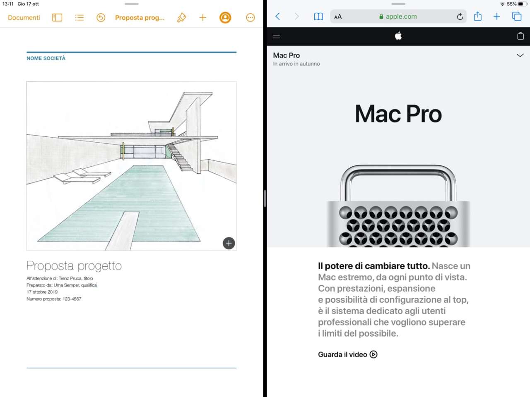Tap the Wi-Fi icon in the status bar

[x=502, y=4]
